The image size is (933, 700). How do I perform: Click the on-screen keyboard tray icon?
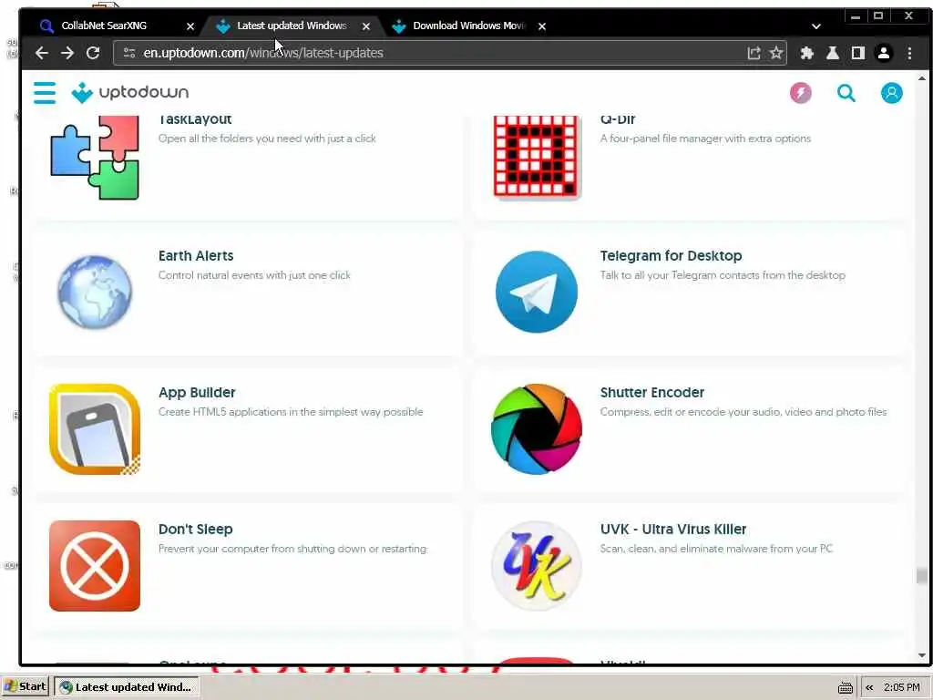click(845, 687)
